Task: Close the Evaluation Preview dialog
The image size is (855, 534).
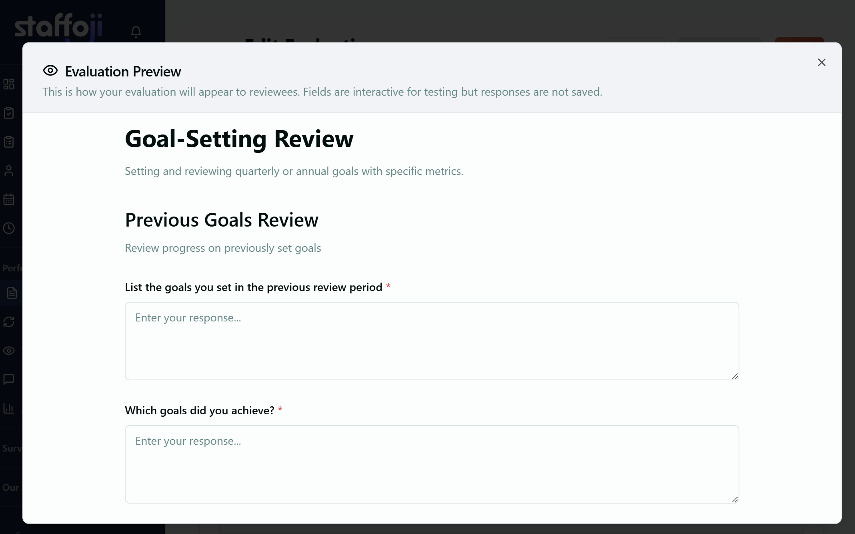Action: pyautogui.click(x=822, y=62)
